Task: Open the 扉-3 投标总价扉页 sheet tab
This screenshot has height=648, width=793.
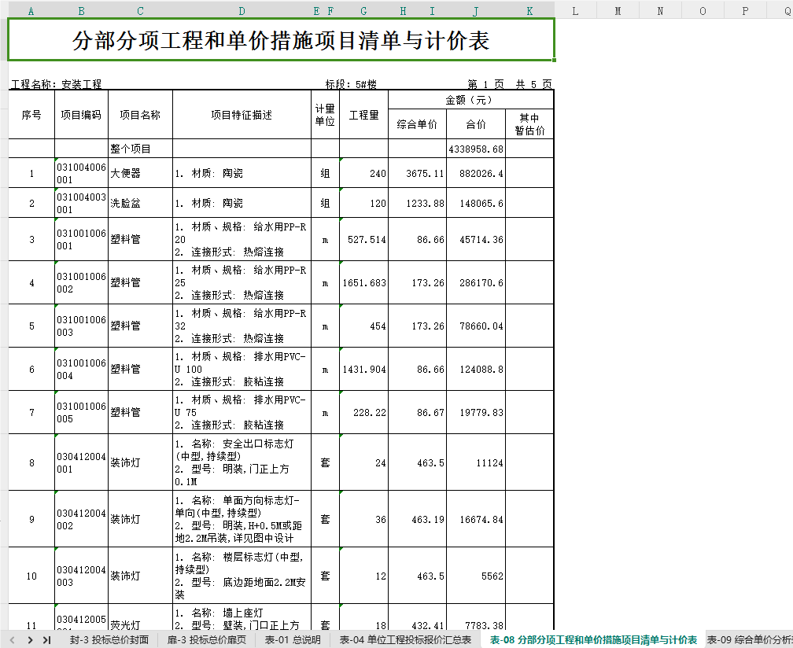Action: click(x=206, y=640)
